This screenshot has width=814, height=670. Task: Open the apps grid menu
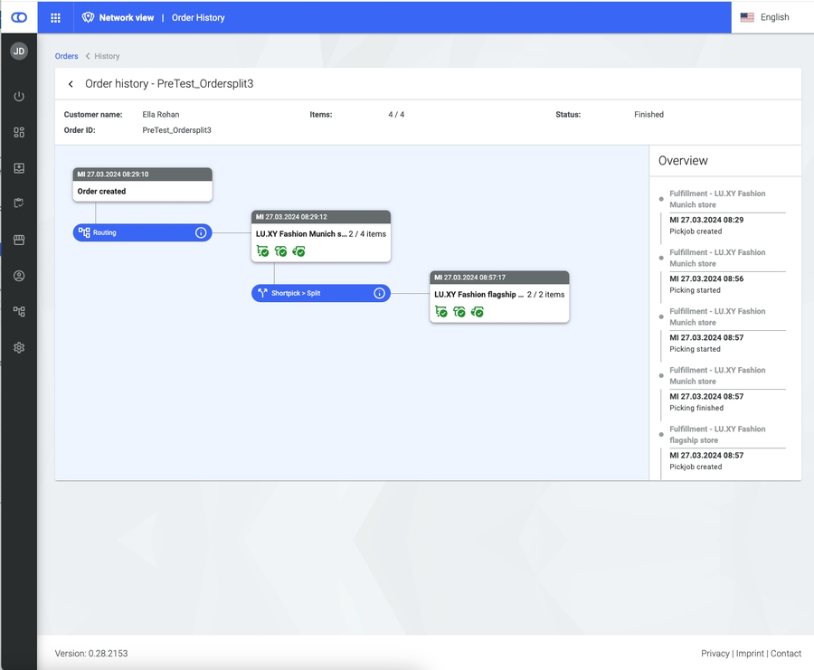[55, 17]
